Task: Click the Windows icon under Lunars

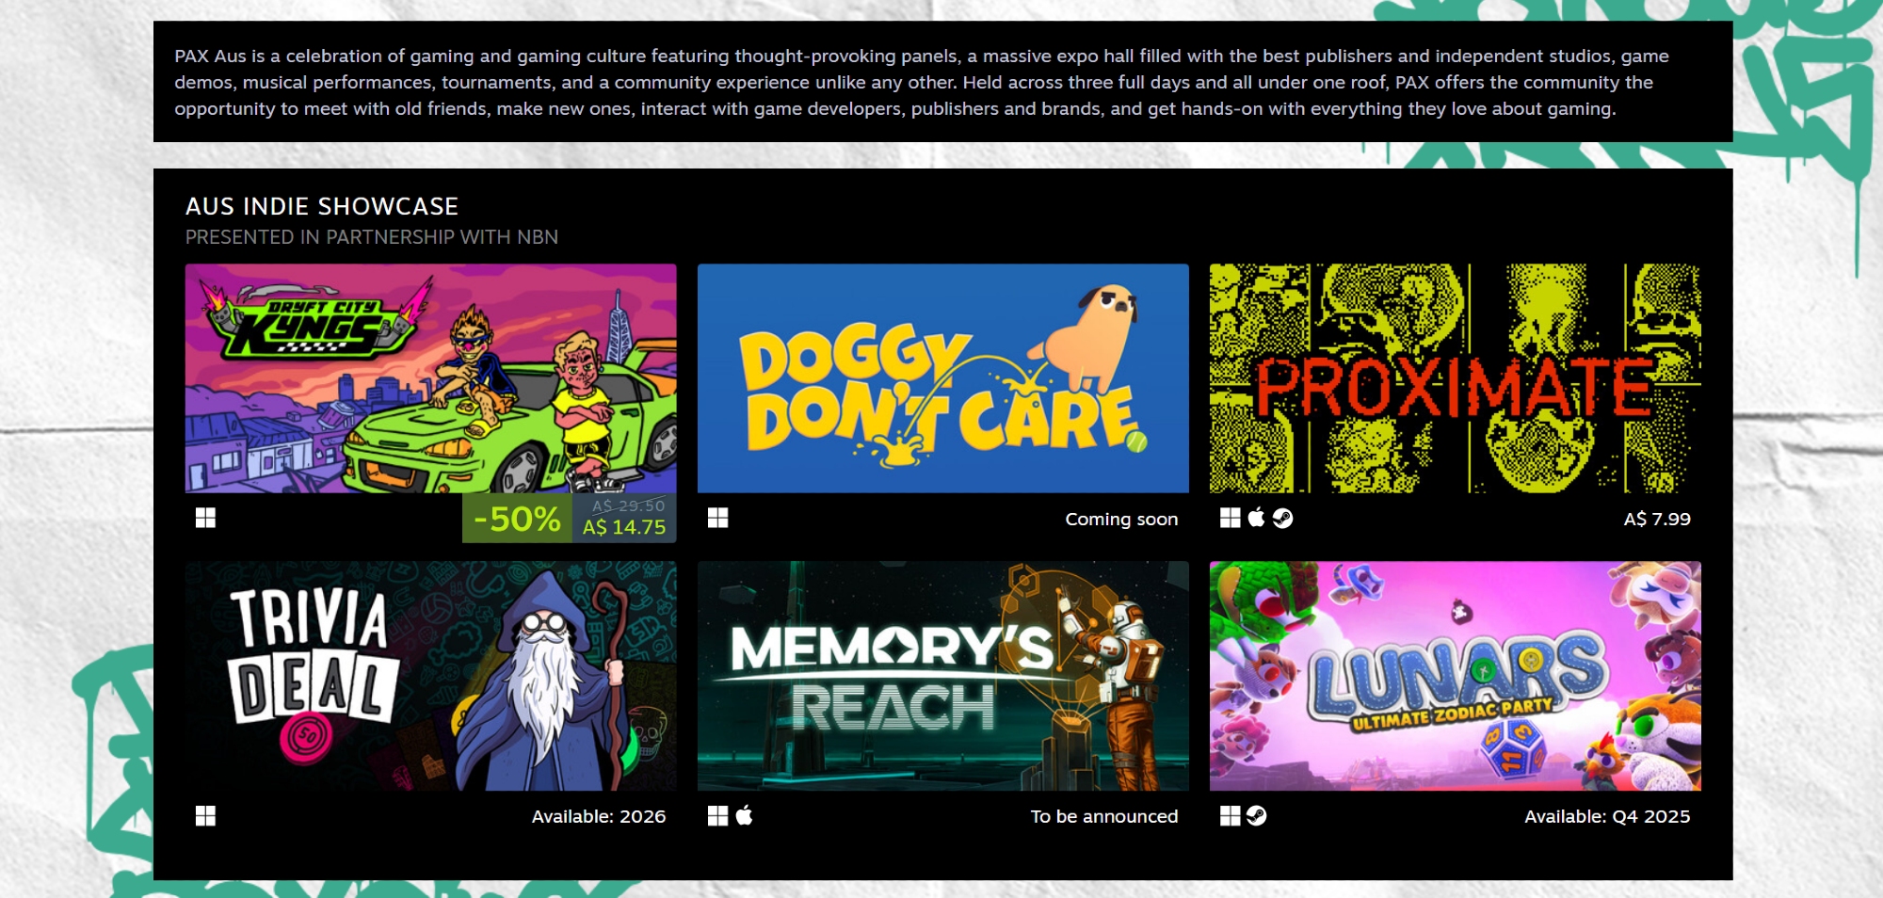Action: point(1230,816)
